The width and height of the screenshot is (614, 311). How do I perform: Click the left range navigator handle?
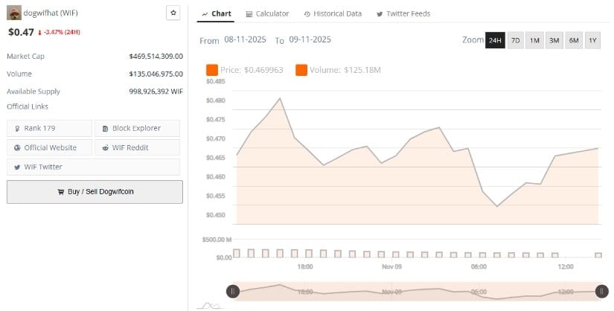tap(232, 292)
